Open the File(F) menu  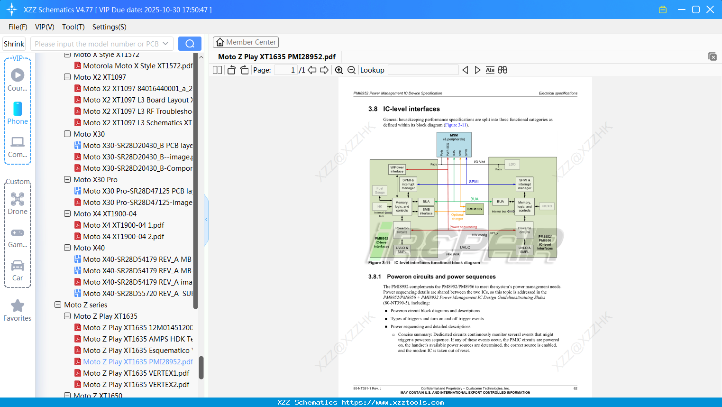coord(18,27)
